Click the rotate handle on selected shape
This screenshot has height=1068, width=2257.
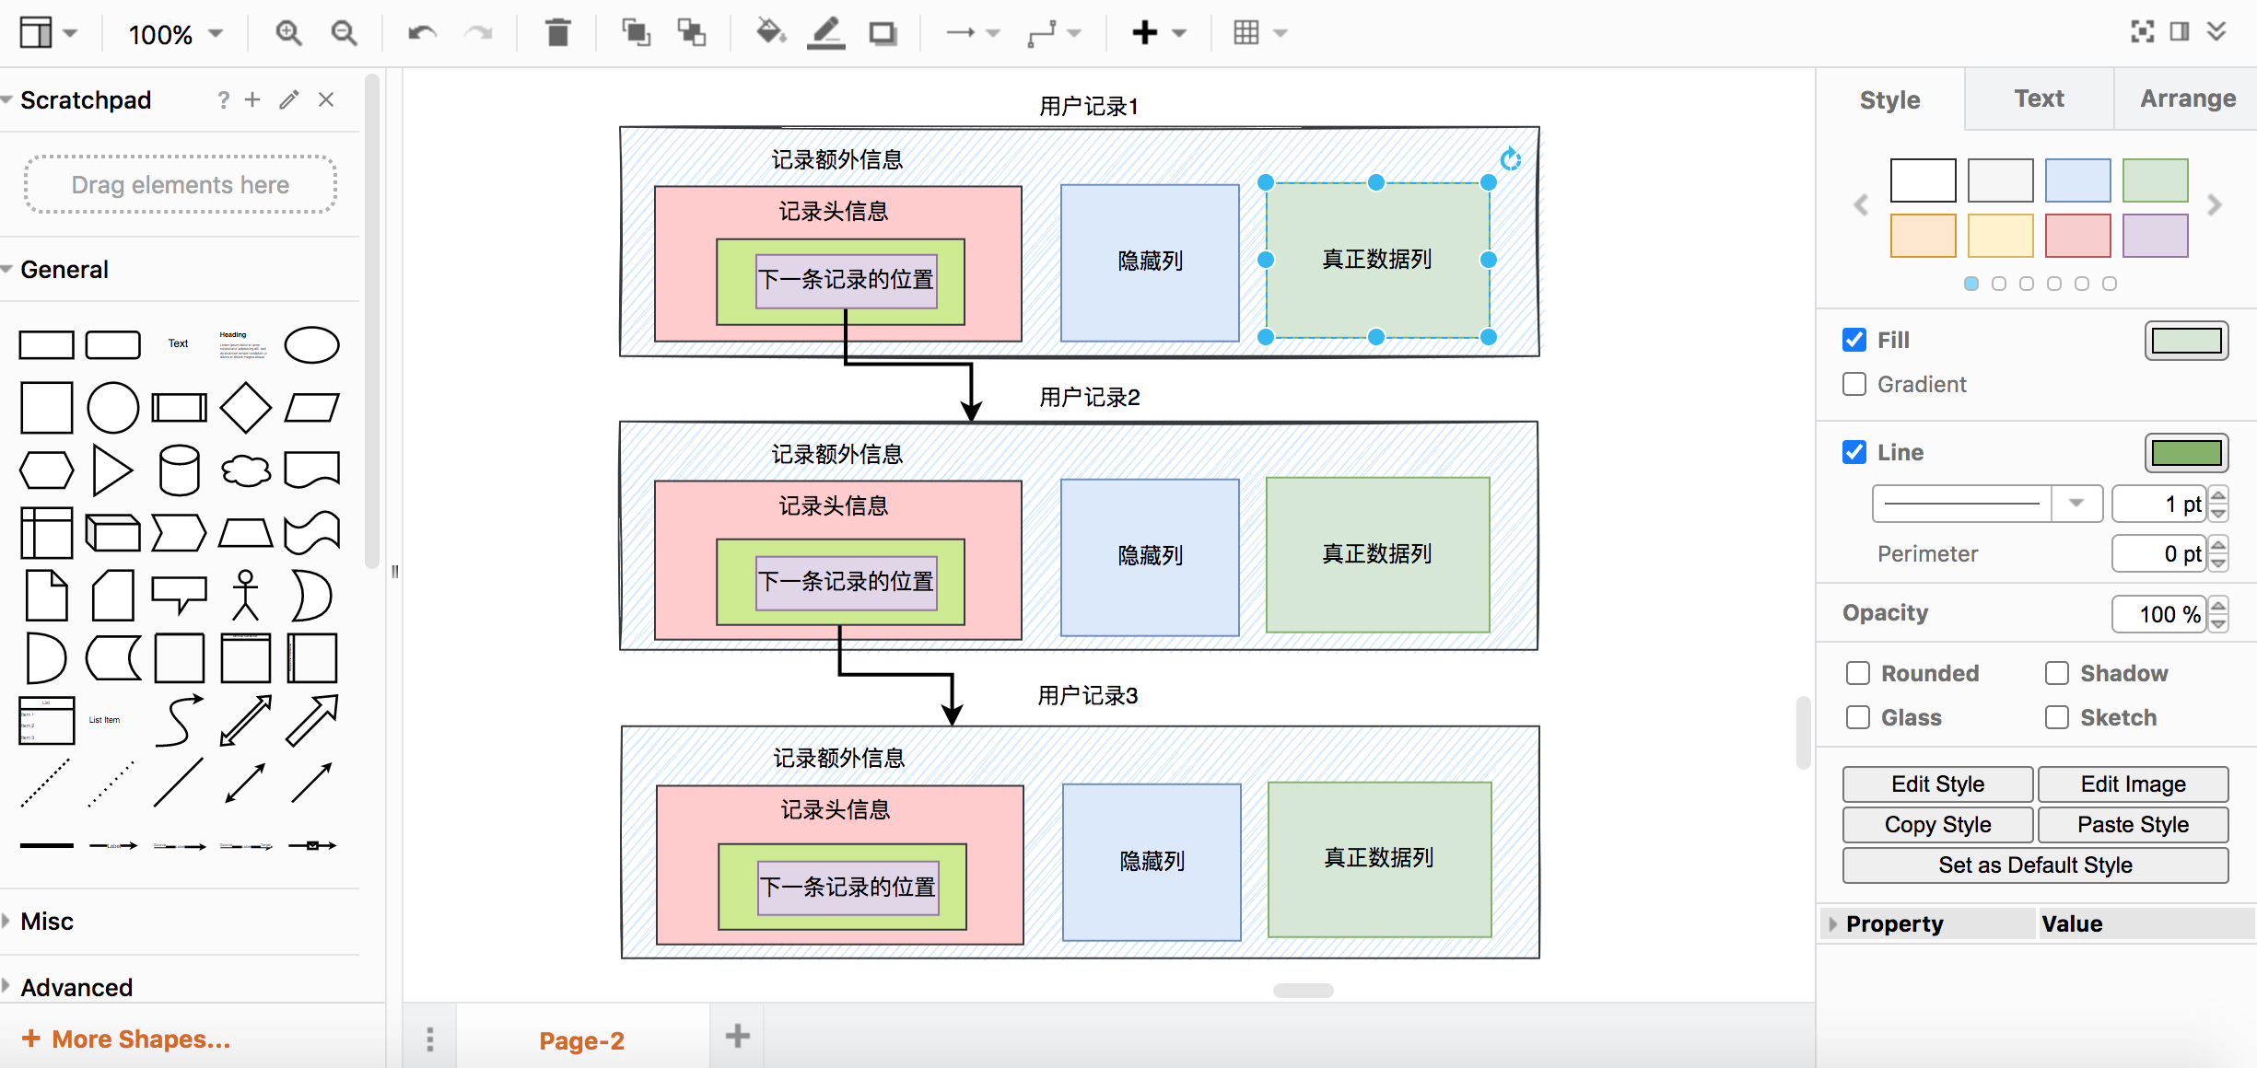click(x=1511, y=159)
